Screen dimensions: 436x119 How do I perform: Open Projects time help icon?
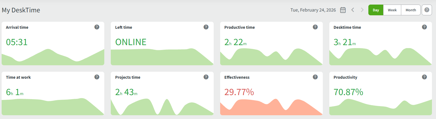click(206, 77)
